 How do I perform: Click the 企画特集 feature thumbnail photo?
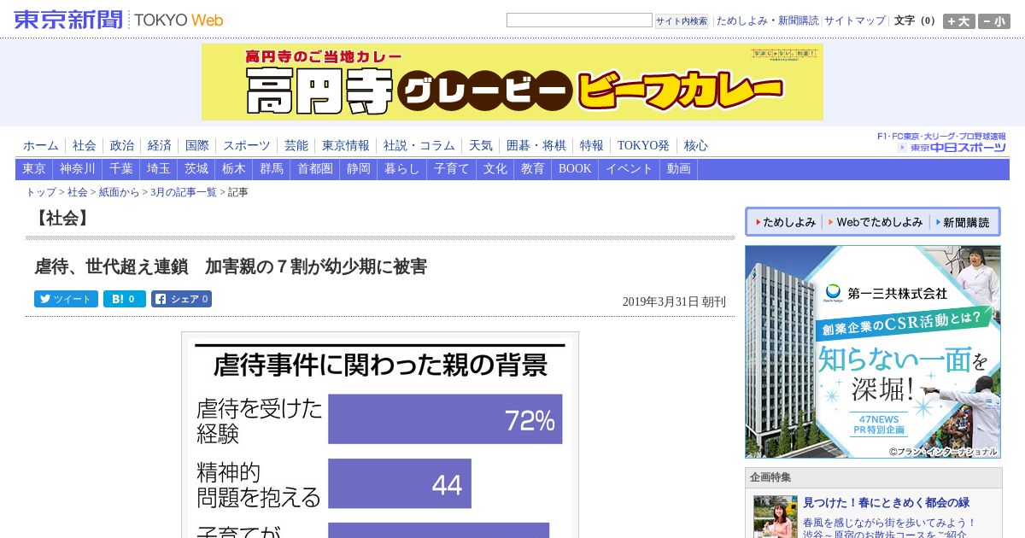point(775,517)
